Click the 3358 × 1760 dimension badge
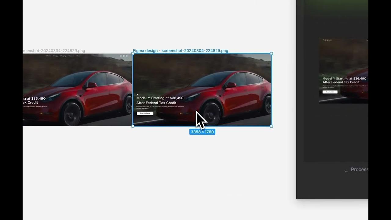391x220 pixels. pyautogui.click(x=202, y=132)
